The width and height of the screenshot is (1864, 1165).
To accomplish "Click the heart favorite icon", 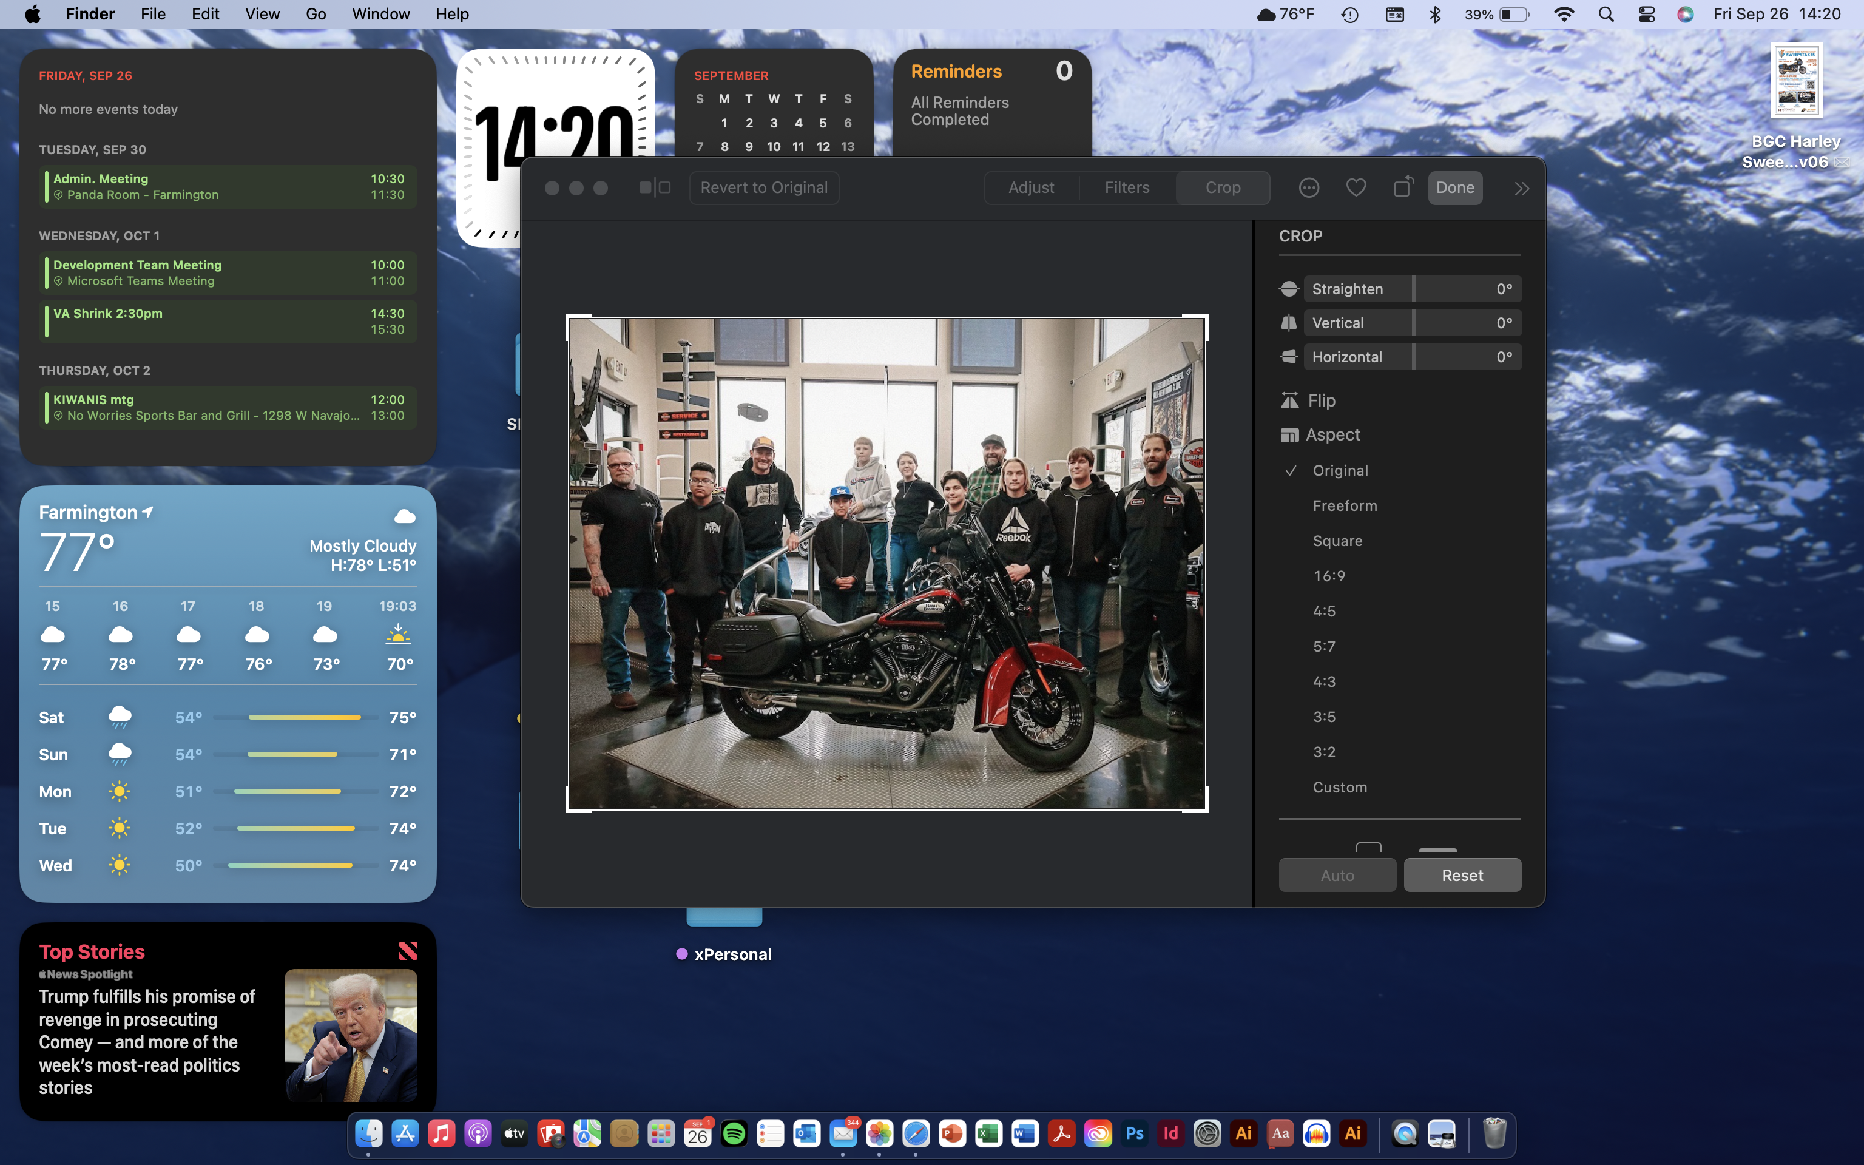I will tap(1356, 187).
